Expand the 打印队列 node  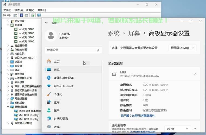click(x=8, y=54)
